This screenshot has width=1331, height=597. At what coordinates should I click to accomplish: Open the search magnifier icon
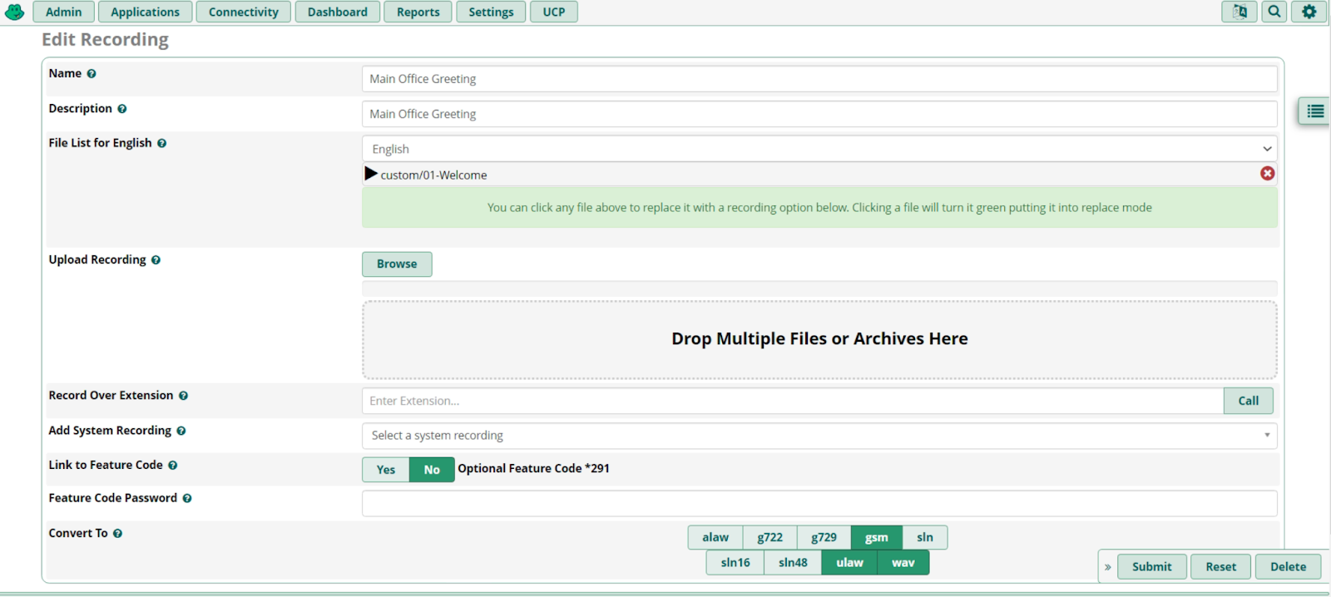pos(1274,12)
